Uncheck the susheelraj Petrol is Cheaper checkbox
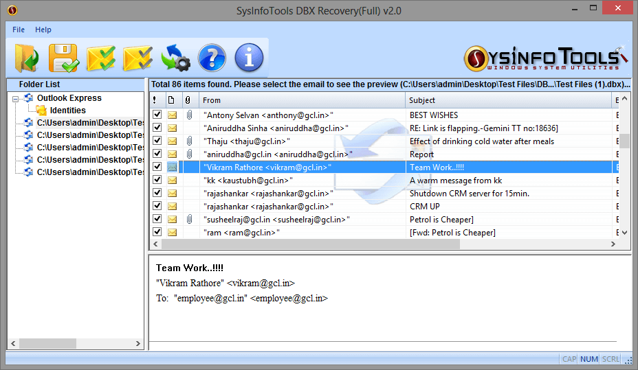This screenshot has height=370, width=638. (x=157, y=218)
